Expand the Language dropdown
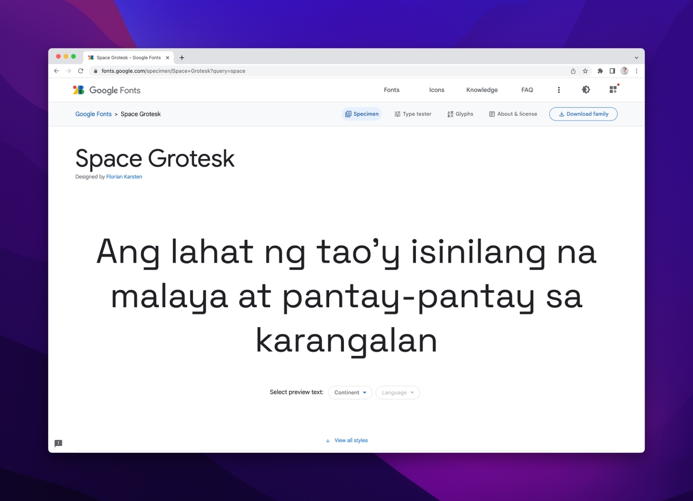This screenshot has width=693, height=501. coord(398,393)
